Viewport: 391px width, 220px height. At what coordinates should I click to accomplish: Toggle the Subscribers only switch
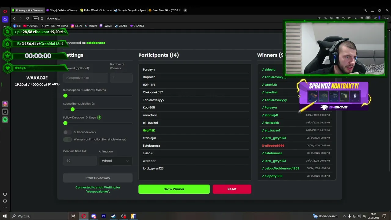tap(67, 132)
